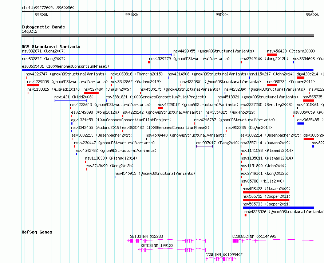Click the nsv456423 (Itsara2009) red bar
The width and height of the screenshot is (324, 263).
pos(272,55)
